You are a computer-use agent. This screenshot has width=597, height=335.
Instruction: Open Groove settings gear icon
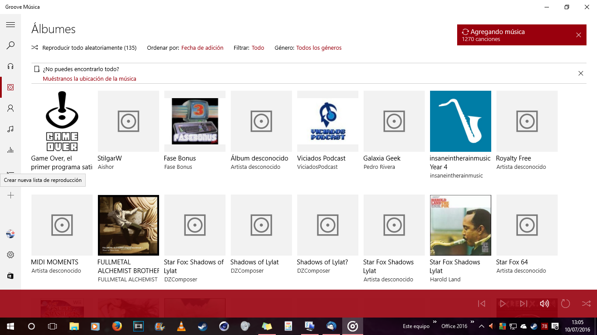click(x=10, y=255)
